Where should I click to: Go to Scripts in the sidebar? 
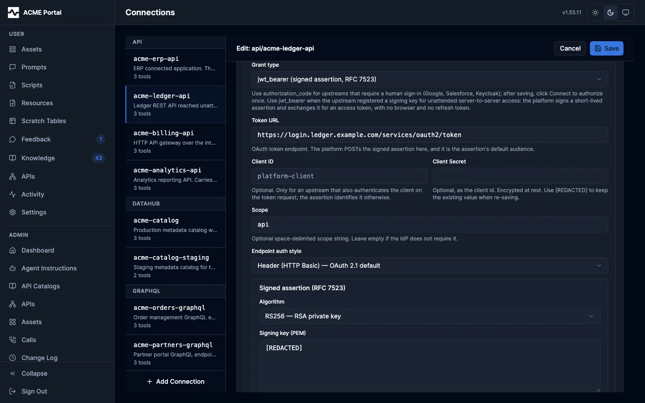pyautogui.click(x=57, y=85)
